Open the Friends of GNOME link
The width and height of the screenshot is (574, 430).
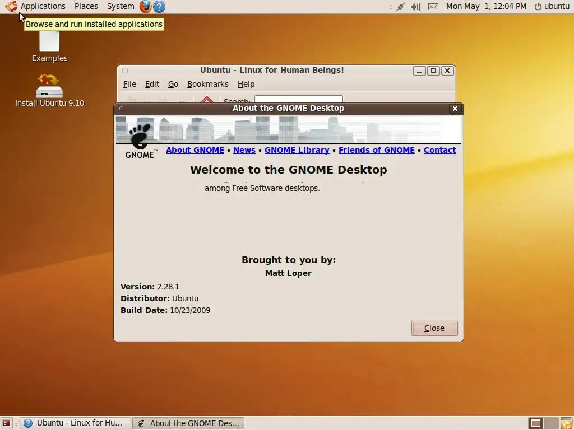point(376,150)
